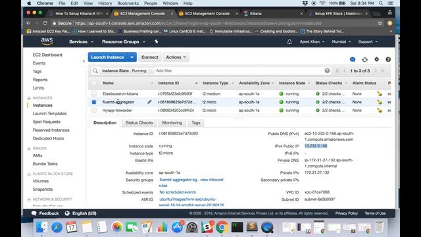
Task: Open the Tags detail tab
Action: coord(196,123)
